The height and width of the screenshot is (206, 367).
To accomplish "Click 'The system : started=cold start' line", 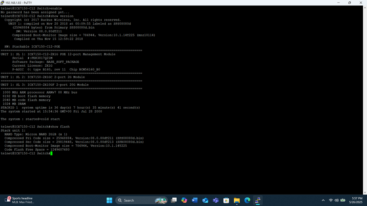I will point(30,119).
